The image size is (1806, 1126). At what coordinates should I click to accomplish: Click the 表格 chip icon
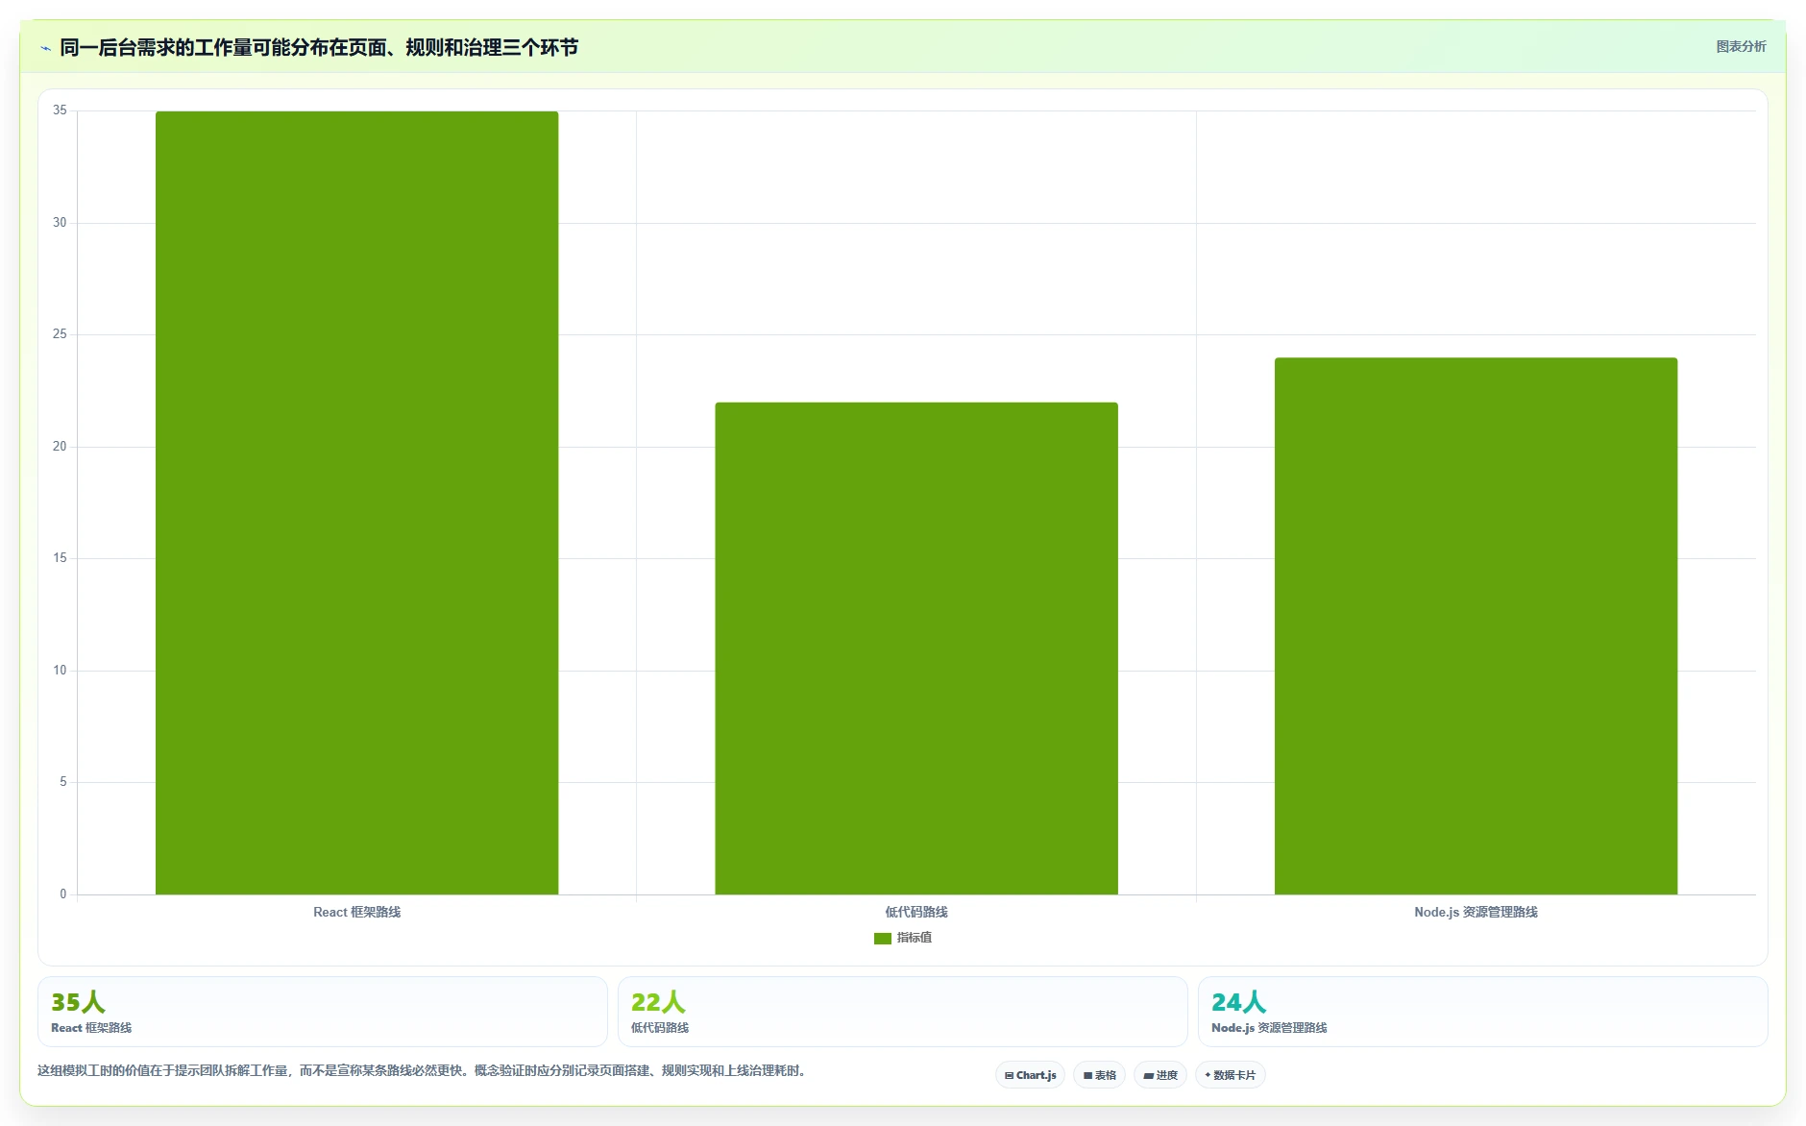1087,1076
